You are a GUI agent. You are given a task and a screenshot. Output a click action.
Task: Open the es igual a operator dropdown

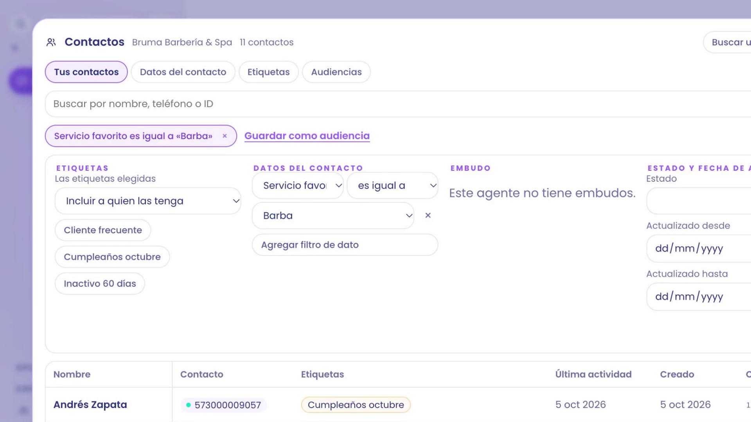coord(392,186)
